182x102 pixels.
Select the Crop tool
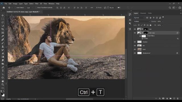[3, 29]
